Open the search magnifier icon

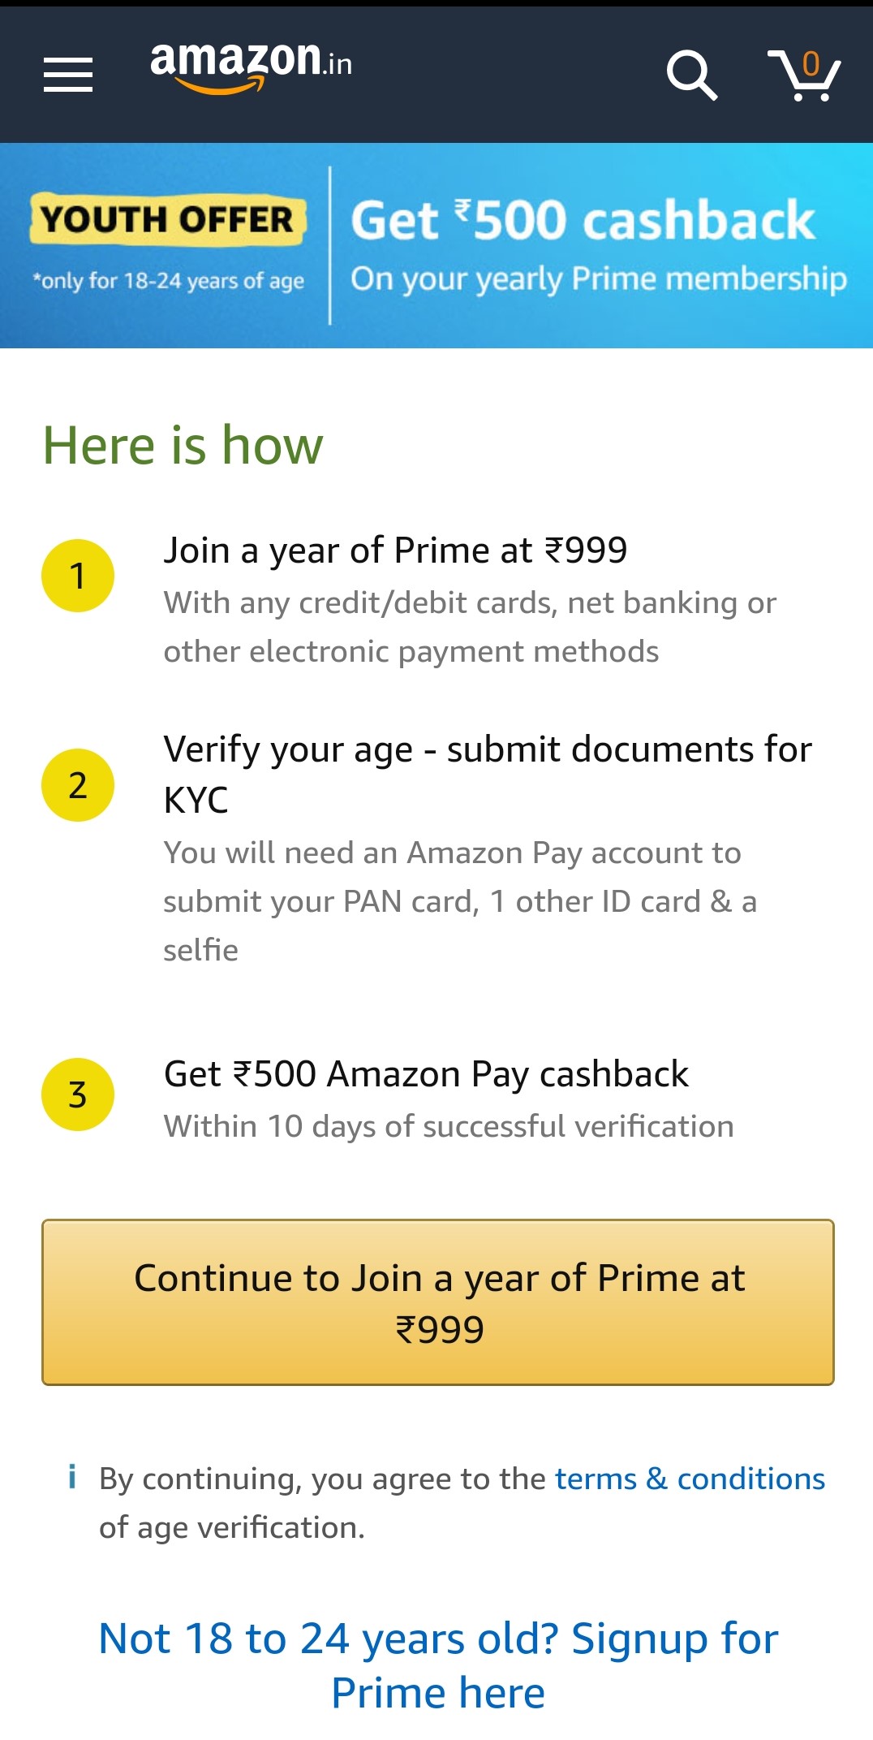click(692, 76)
